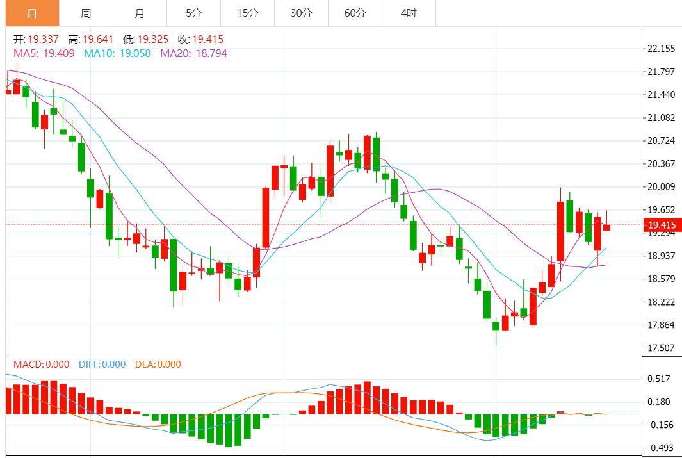The image size is (682, 458).
Task: Click the 21.440 price axis label
Action: point(661,95)
